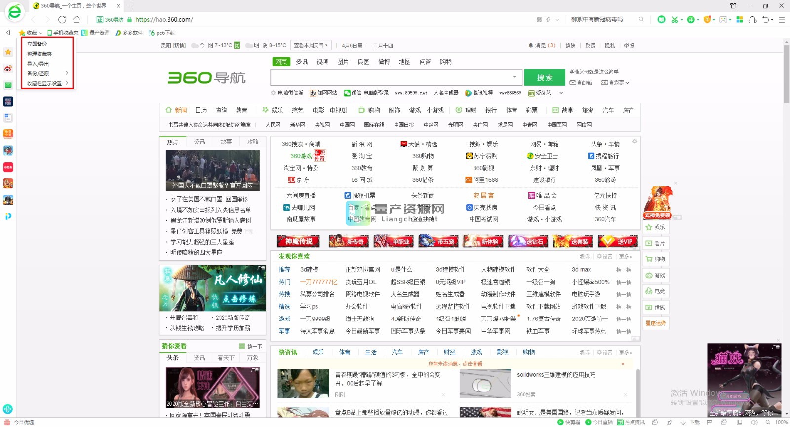
Task: Switch search type to 资讯 tab
Action: (x=302, y=62)
